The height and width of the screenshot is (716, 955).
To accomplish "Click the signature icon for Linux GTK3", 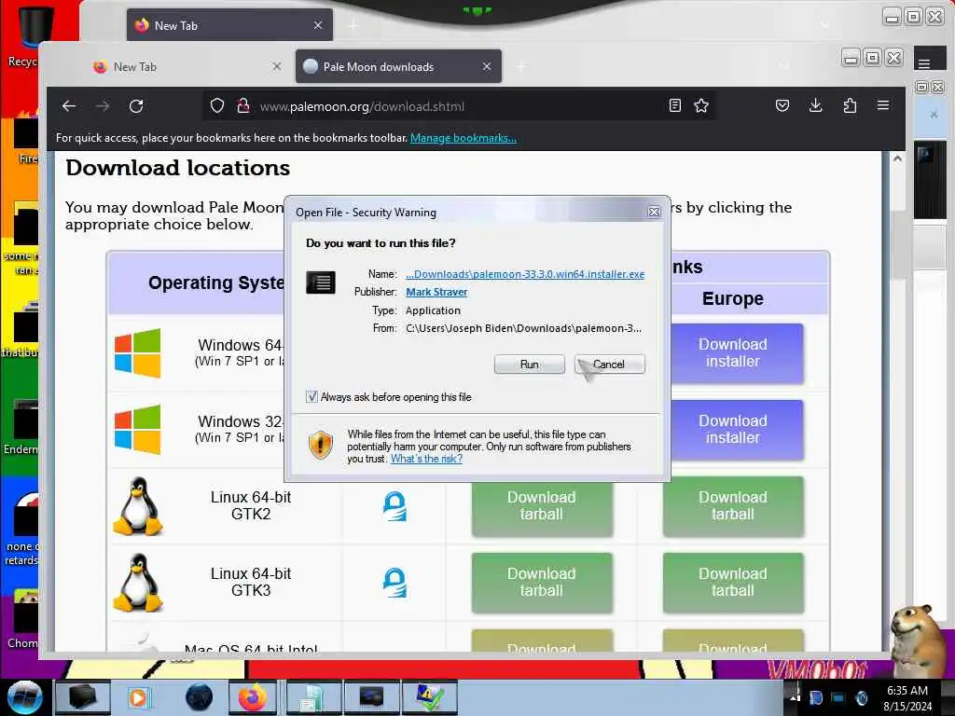I will [x=394, y=582].
